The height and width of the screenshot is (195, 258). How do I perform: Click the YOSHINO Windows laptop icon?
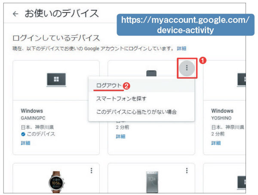tap(241, 80)
